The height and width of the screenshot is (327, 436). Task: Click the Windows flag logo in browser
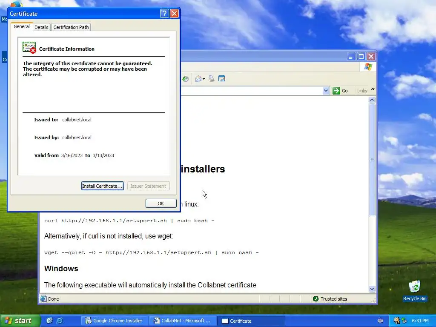[x=368, y=67]
